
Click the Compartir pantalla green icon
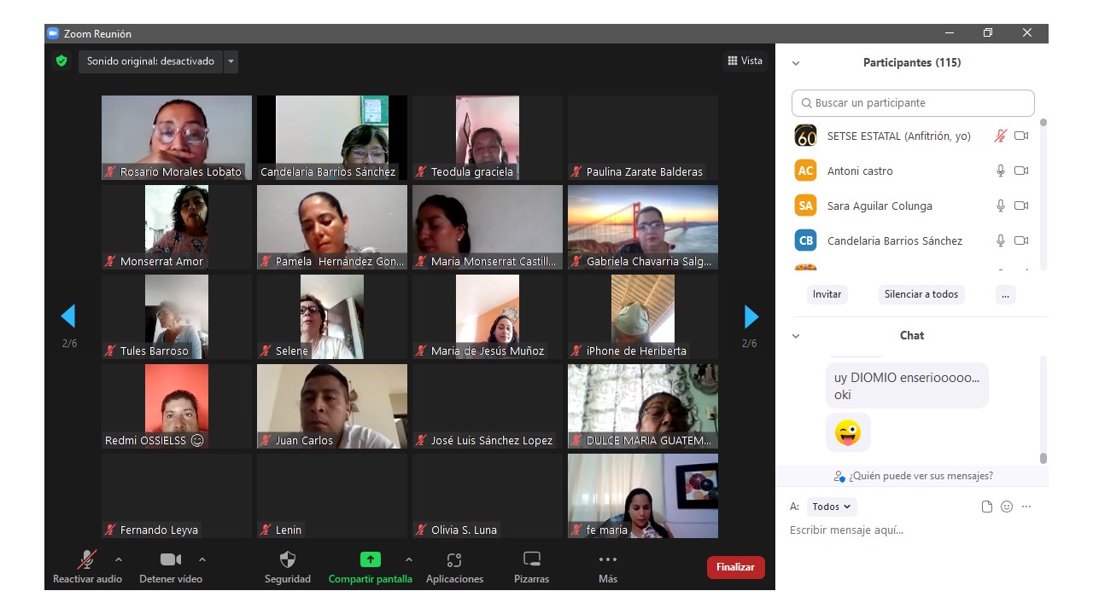pos(370,559)
